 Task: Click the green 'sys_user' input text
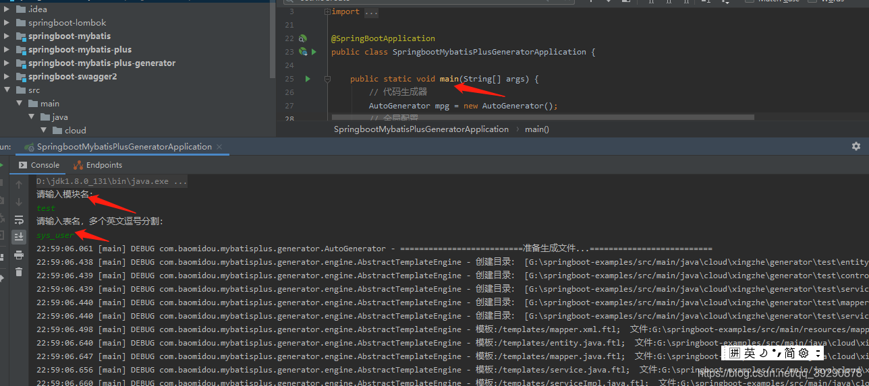pos(55,235)
